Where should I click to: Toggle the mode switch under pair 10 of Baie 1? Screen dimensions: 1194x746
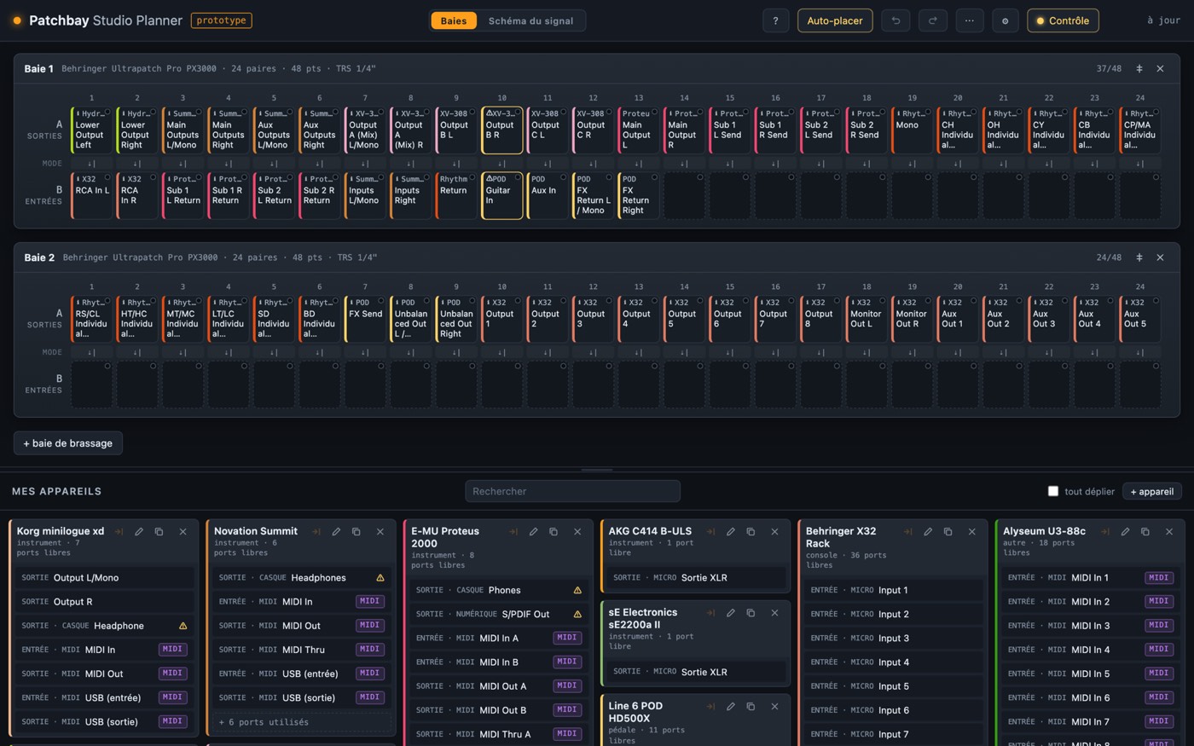point(501,164)
